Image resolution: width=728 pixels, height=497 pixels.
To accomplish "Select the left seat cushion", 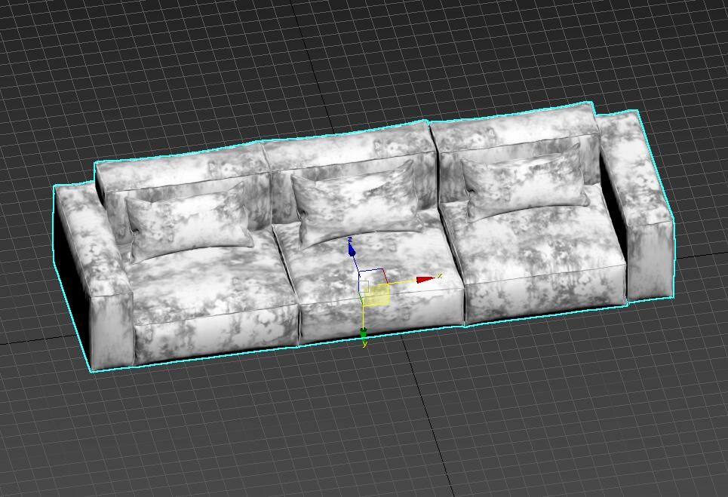I will tap(211, 283).
